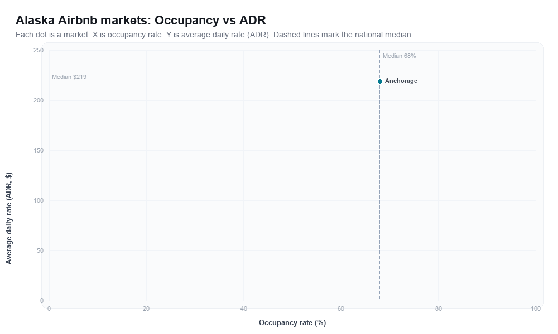The image size is (558, 334).
Task: Click the x-axis tick label 80
Action: tap(439, 309)
